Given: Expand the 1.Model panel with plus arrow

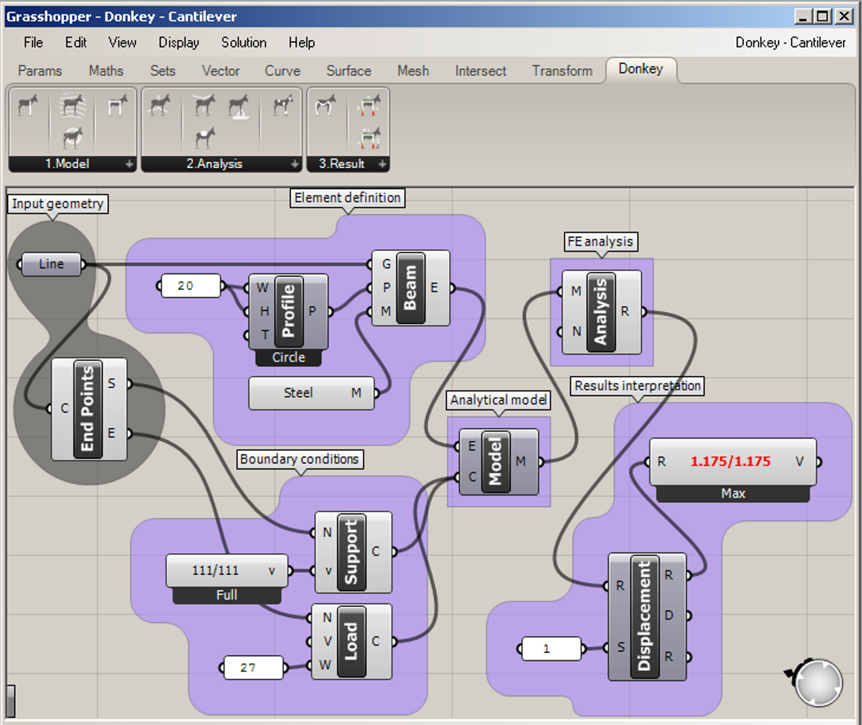Looking at the screenshot, I should point(129,164).
